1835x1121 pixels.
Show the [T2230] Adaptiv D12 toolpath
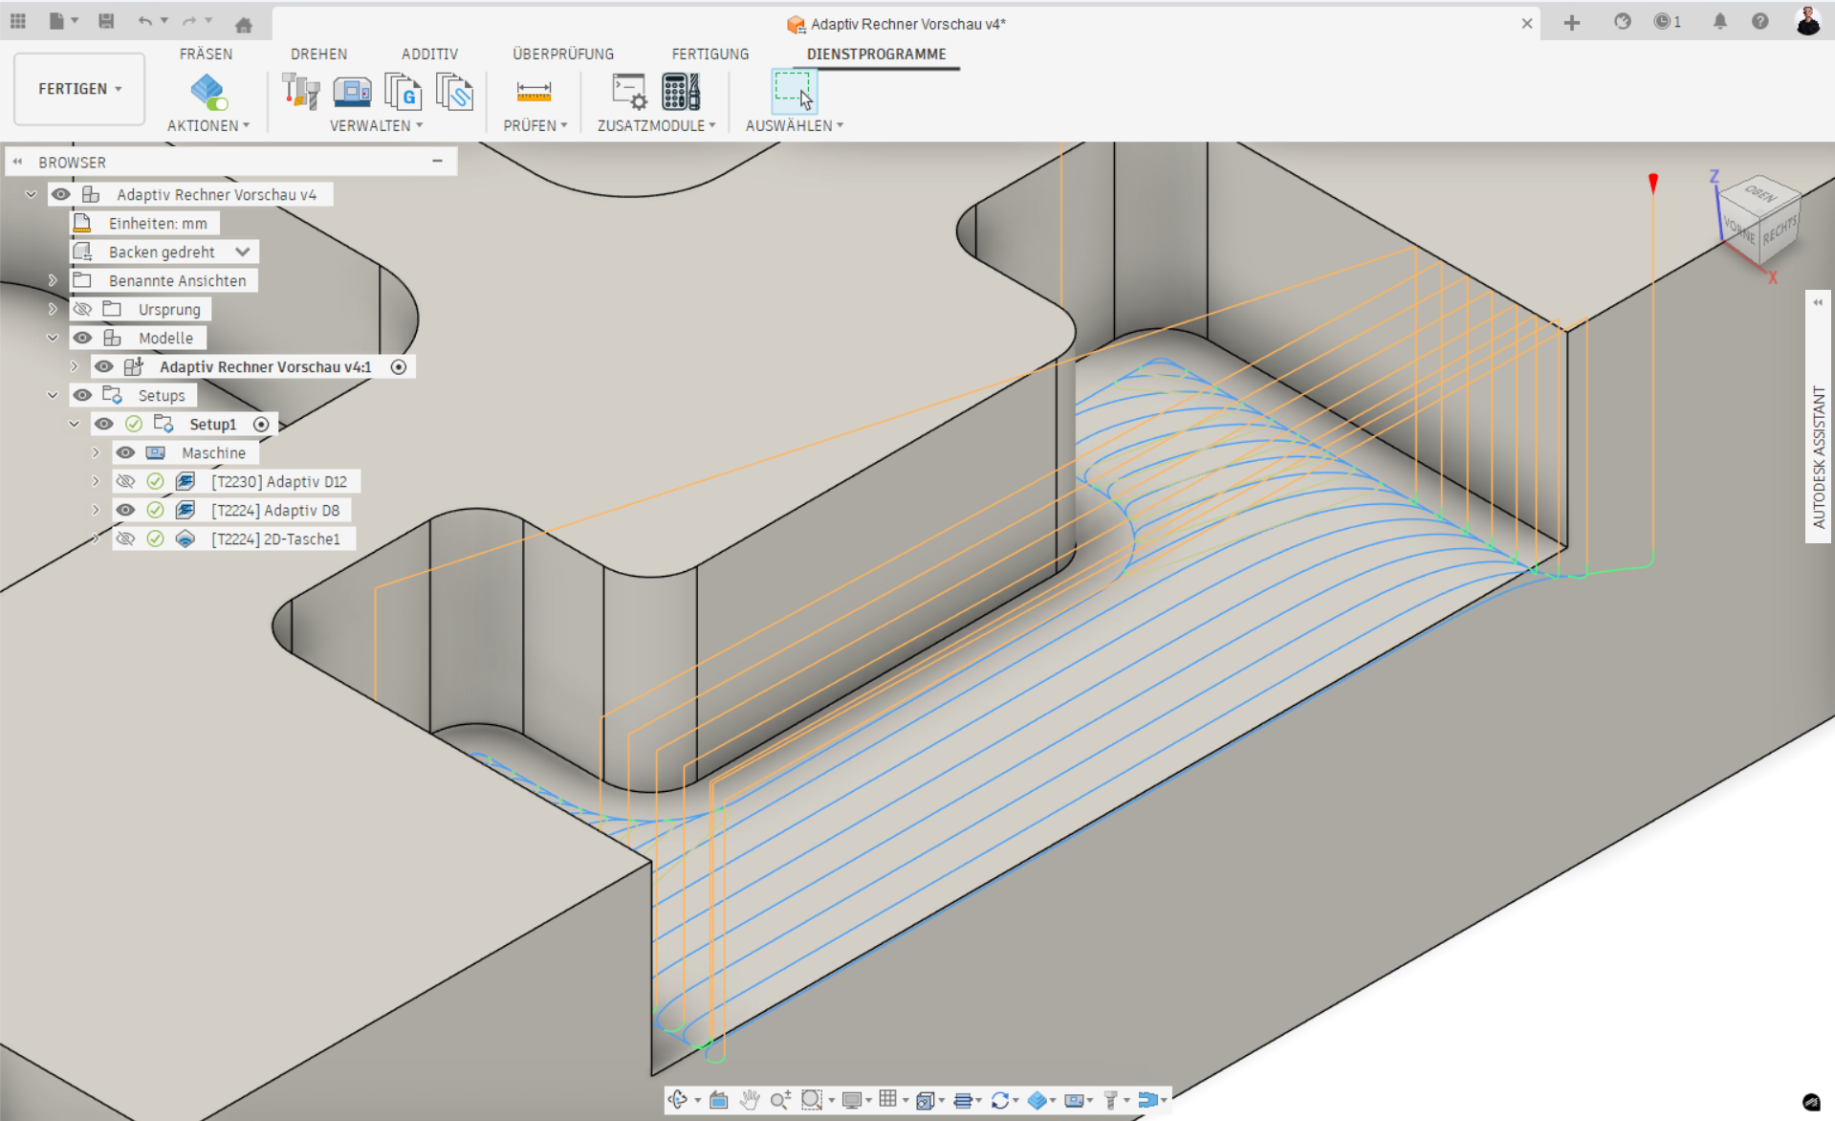click(125, 481)
